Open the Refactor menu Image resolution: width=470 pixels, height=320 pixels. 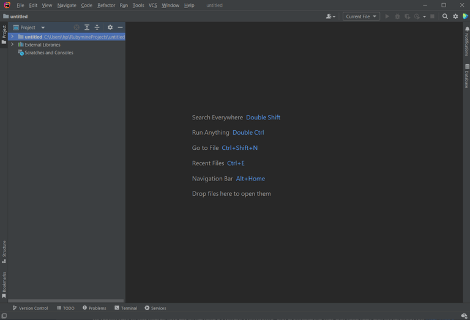pyautogui.click(x=106, y=6)
